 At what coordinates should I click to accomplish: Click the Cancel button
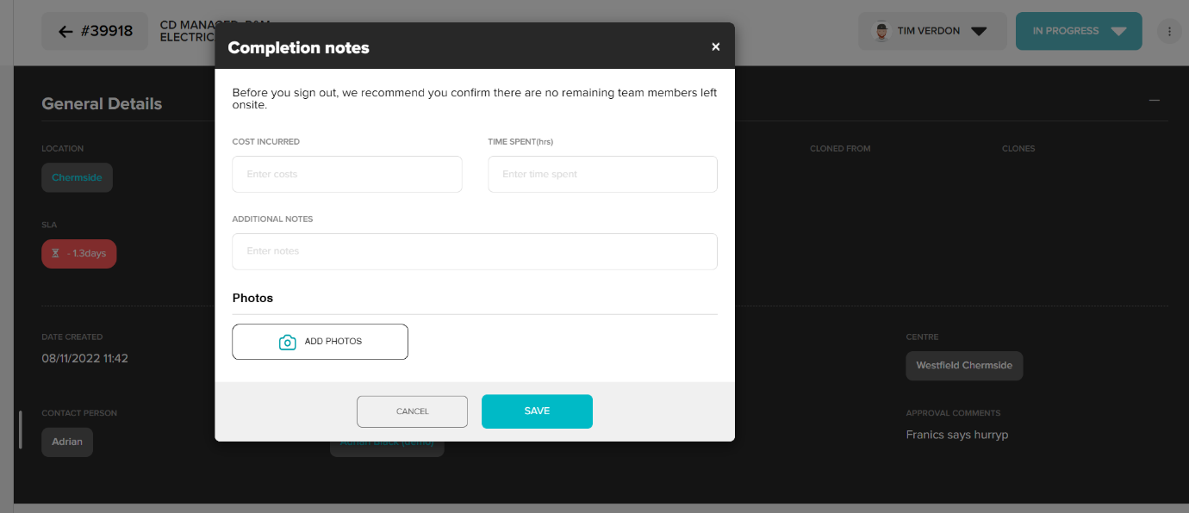[412, 411]
